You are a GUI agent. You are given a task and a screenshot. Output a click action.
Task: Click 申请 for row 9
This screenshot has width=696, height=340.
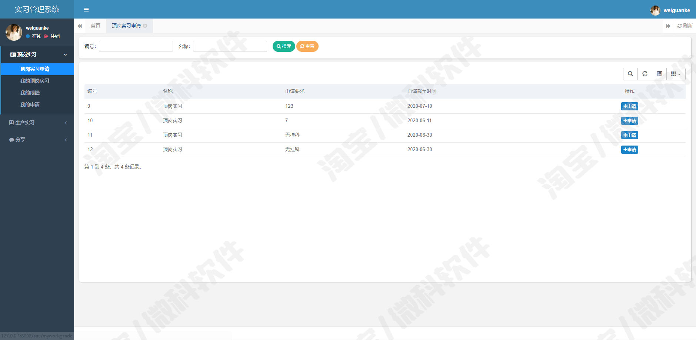pos(630,106)
